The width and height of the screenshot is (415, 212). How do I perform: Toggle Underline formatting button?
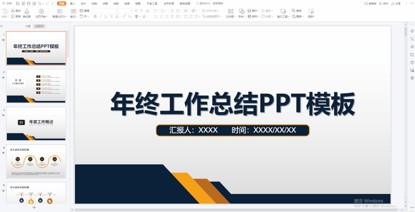point(106,17)
